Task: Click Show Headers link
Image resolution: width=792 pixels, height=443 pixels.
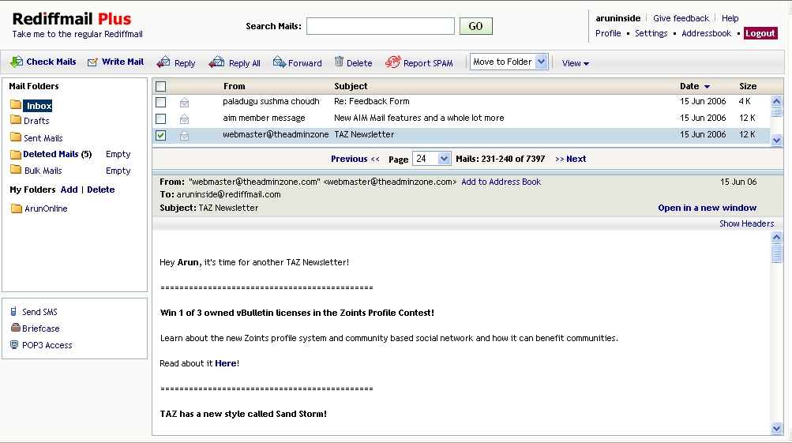Action: [x=746, y=223]
